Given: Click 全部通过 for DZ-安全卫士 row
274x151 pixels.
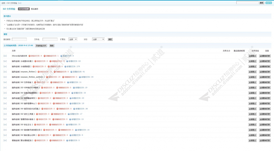Looking at the screenshot, I should [x=252, y=125].
